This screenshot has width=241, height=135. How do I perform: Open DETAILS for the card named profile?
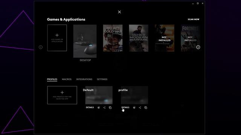(x=125, y=108)
